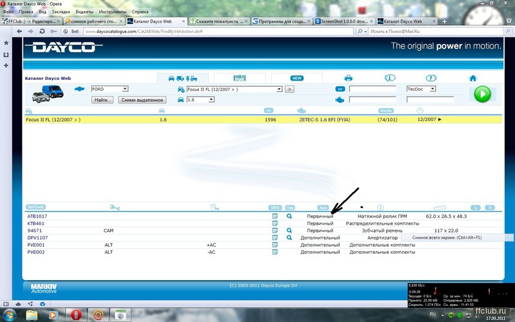The image size is (515, 322).
Task: Open the Инструменты menu
Action: pyautogui.click(x=112, y=12)
